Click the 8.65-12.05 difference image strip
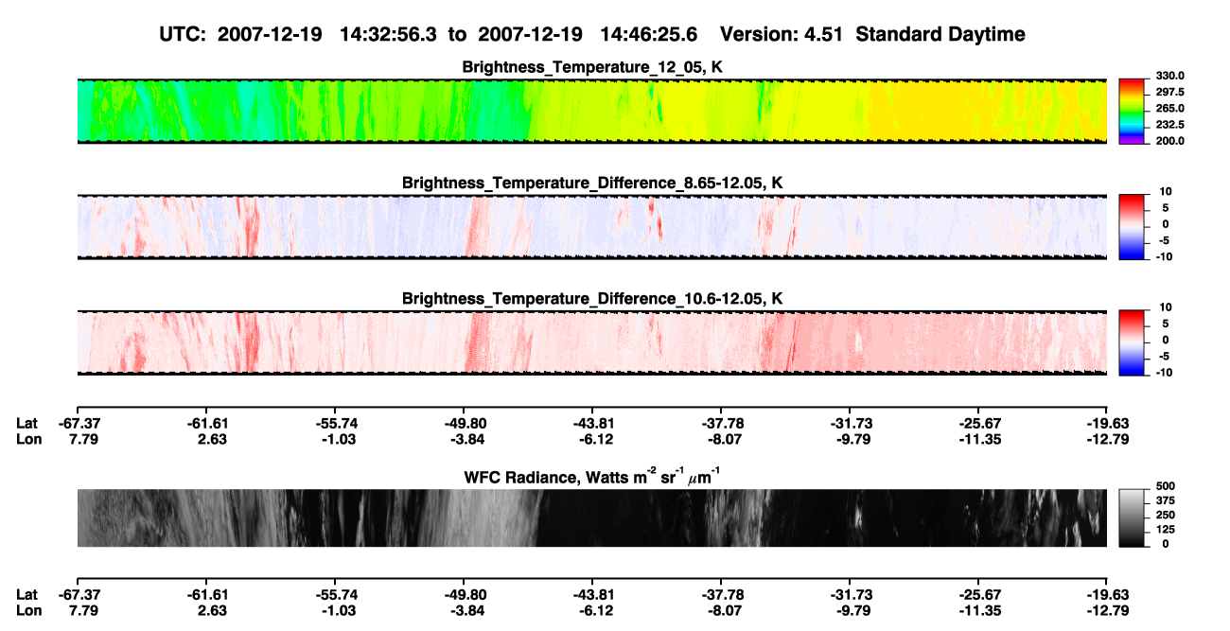The image size is (1230, 631). [x=592, y=227]
